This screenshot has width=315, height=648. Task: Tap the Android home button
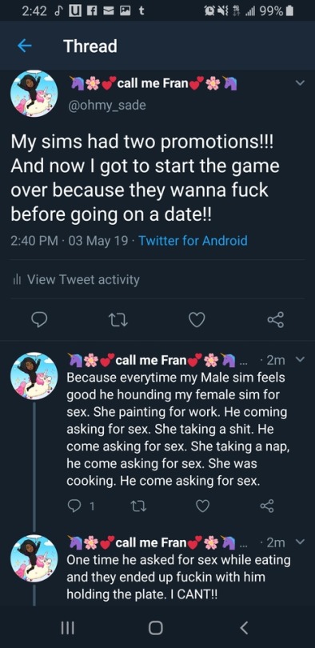(156, 628)
